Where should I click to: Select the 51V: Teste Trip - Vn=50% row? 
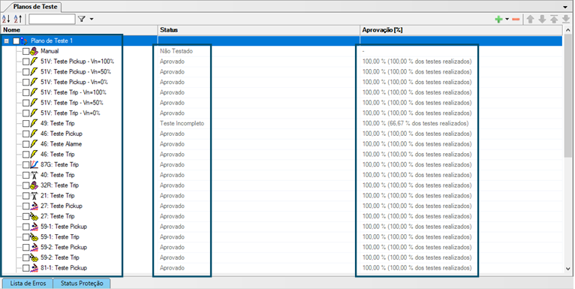point(72,103)
